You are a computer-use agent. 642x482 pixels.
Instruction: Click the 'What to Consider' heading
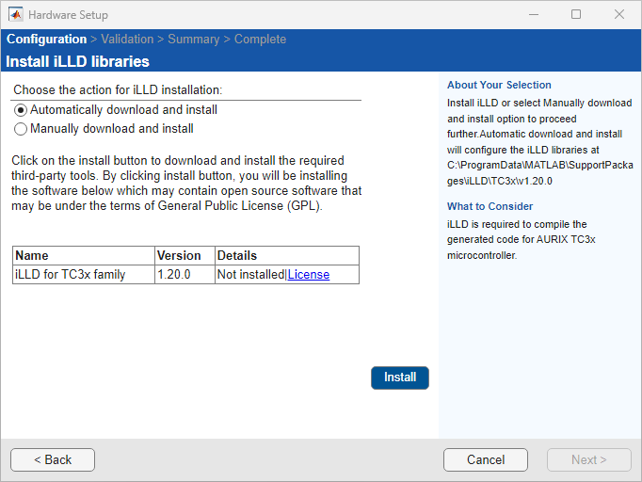click(x=490, y=206)
